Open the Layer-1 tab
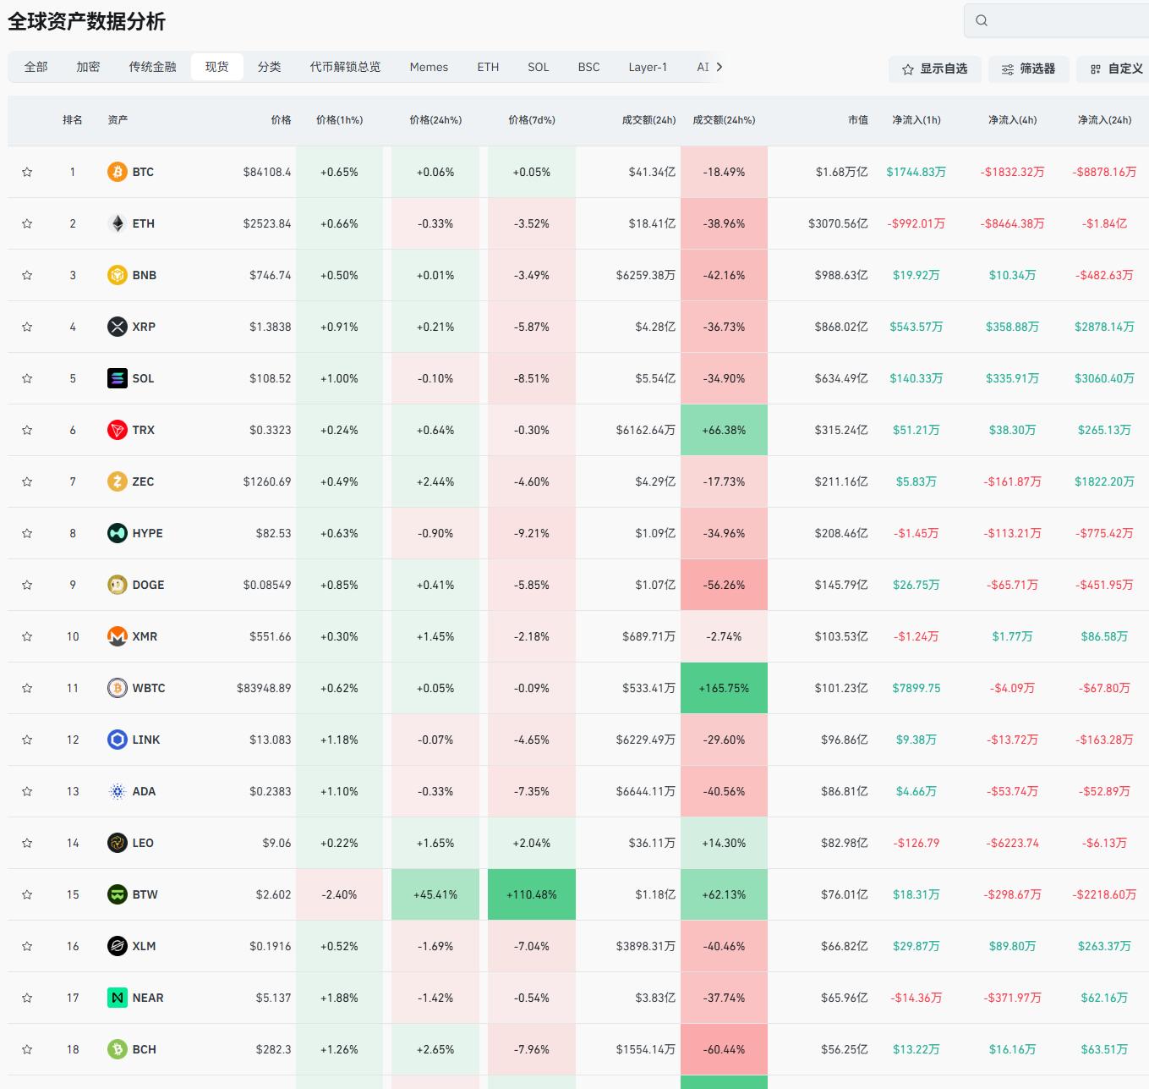Viewport: 1149px width, 1089px height. click(x=648, y=67)
